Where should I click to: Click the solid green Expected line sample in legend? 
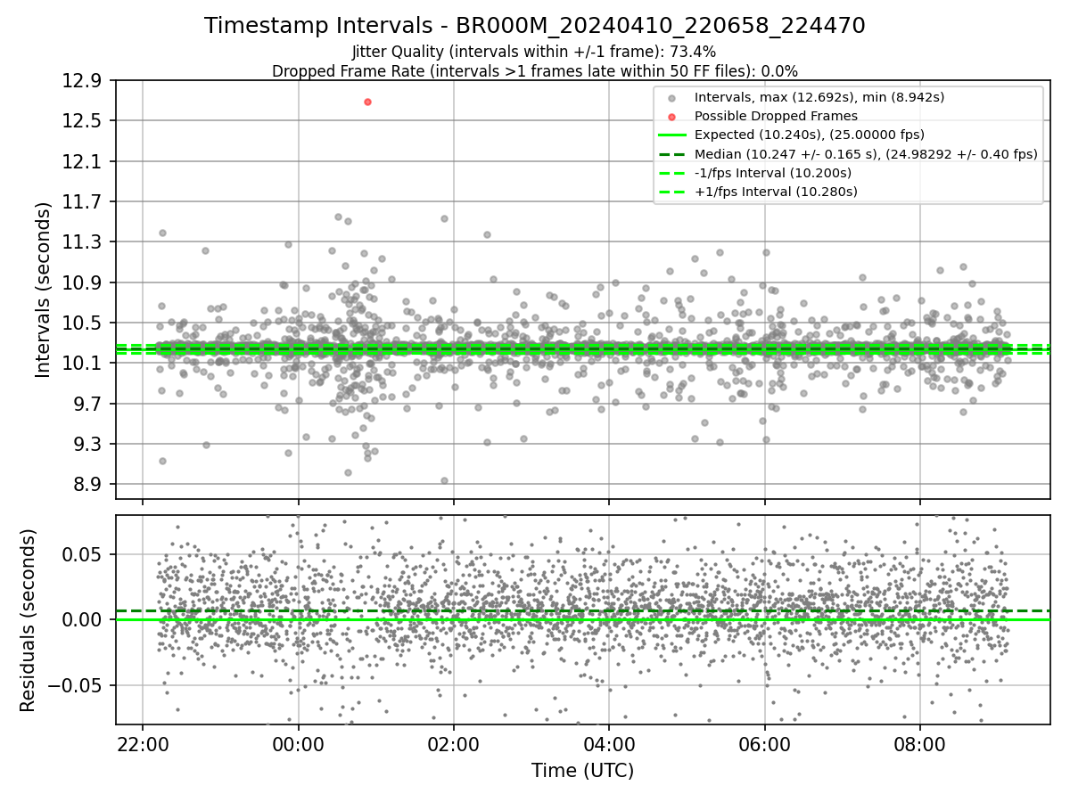coord(671,135)
